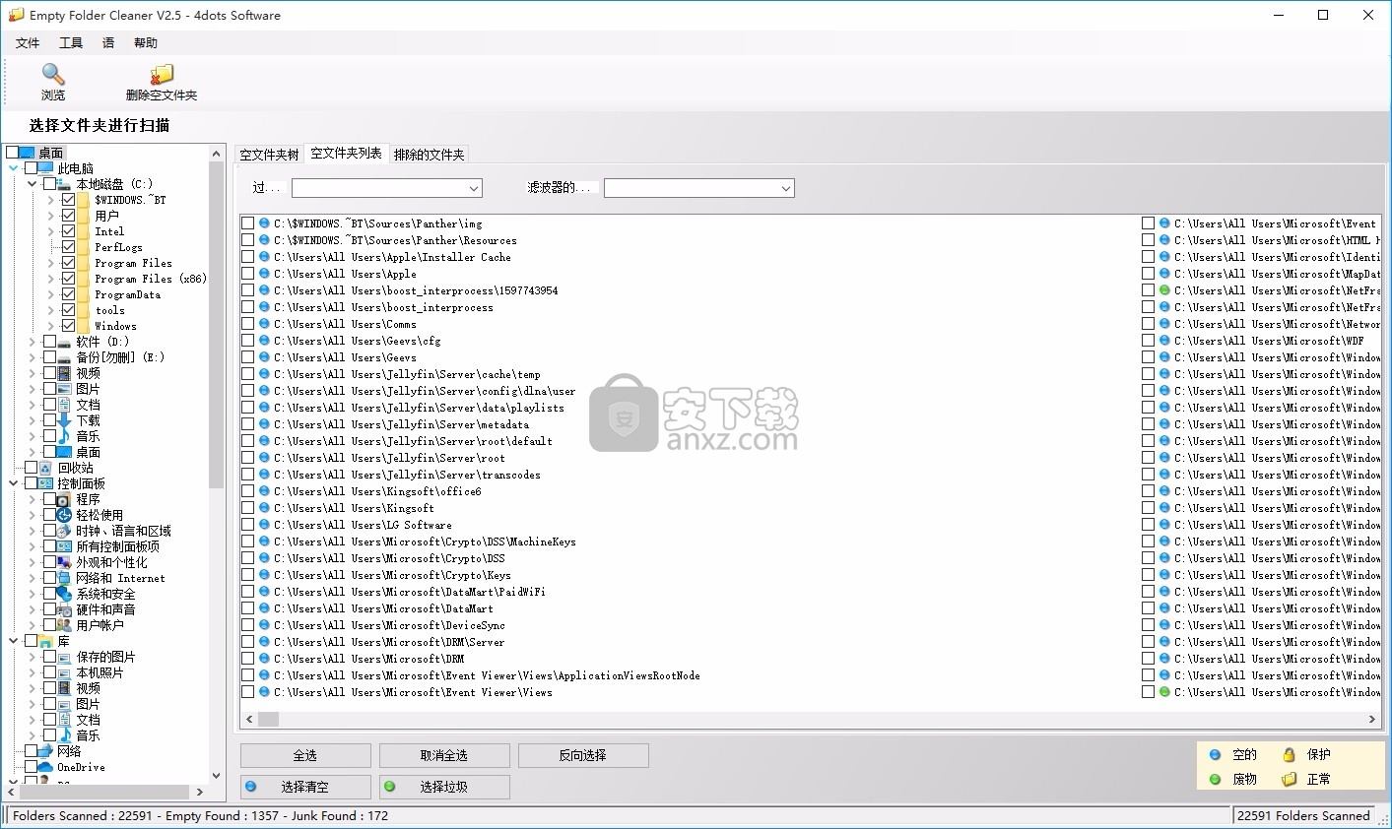Click the 全选 button

305,755
